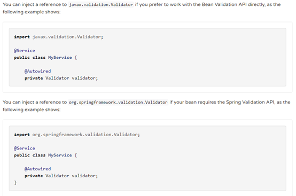296x196 pixels.
Task: Click @Service annotation below the springframework import
Action: [x=25, y=148]
